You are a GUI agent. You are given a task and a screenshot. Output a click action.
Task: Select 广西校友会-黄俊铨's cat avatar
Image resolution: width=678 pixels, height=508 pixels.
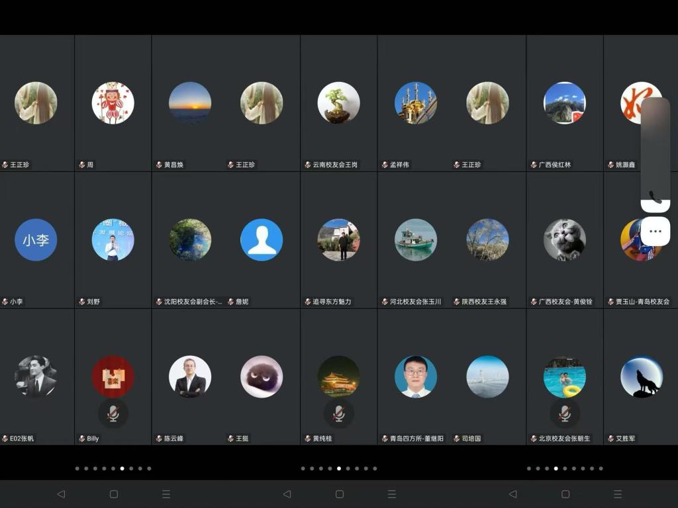(x=565, y=239)
